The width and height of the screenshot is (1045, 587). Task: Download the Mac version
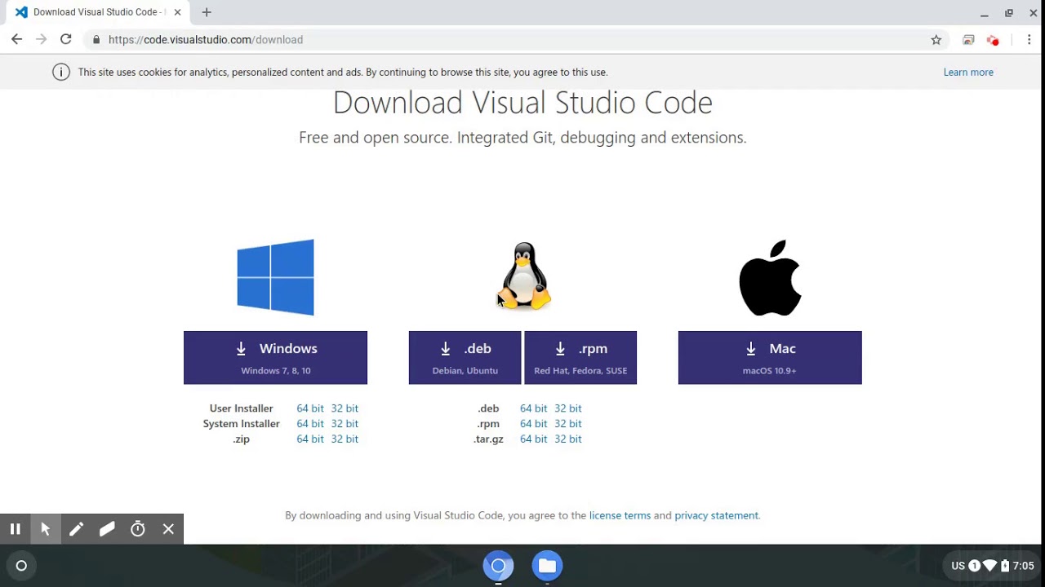(x=770, y=358)
